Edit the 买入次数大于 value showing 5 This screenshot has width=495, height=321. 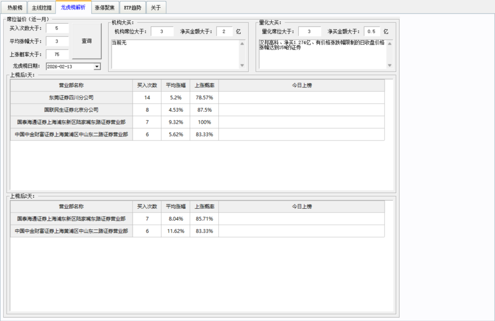pos(57,28)
